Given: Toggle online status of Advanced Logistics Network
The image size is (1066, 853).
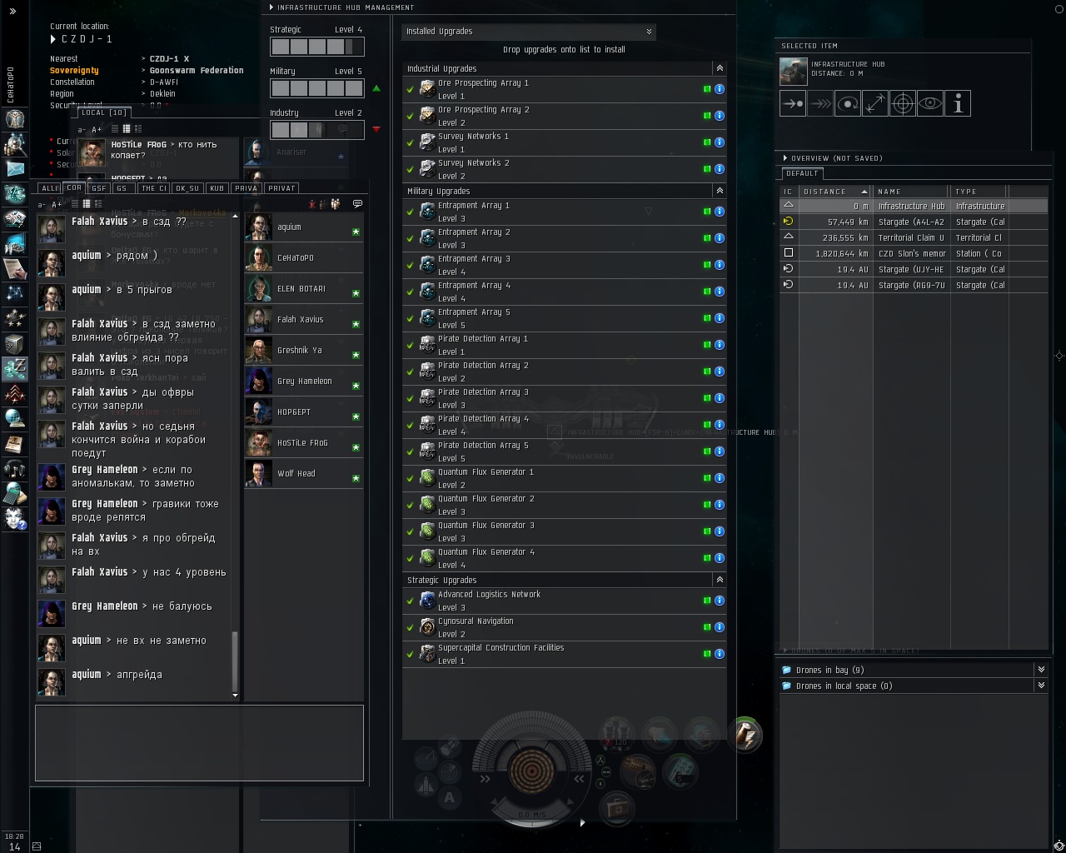Looking at the screenshot, I should 707,601.
